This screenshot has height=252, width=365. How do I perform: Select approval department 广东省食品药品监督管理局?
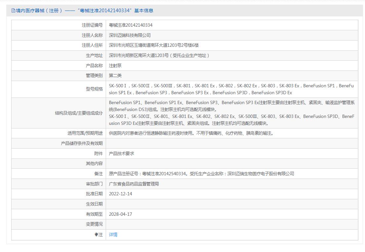pyautogui.click(x=134, y=184)
